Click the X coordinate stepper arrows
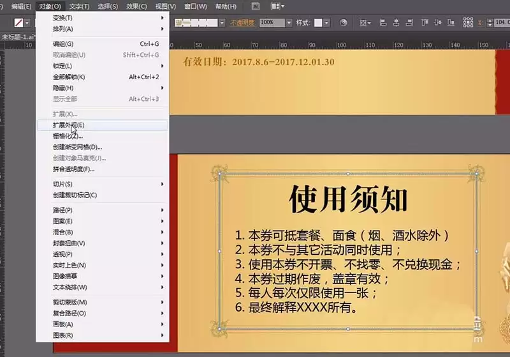 point(490,22)
